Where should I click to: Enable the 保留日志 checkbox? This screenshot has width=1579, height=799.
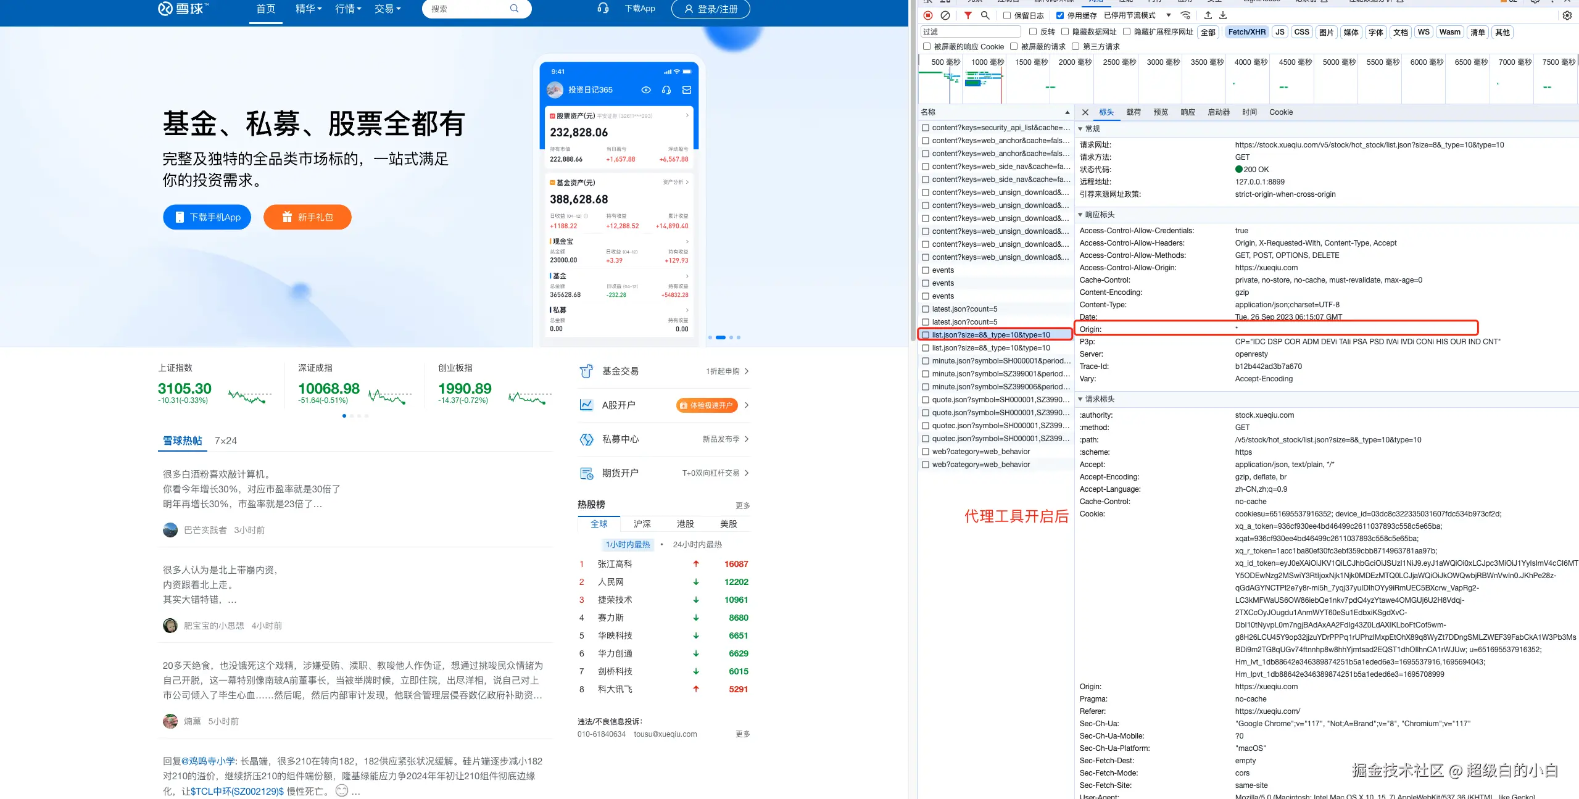[x=1007, y=15]
